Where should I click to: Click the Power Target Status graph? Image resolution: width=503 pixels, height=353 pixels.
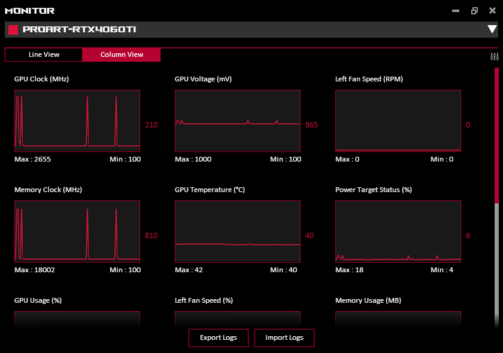pos(398,232)
